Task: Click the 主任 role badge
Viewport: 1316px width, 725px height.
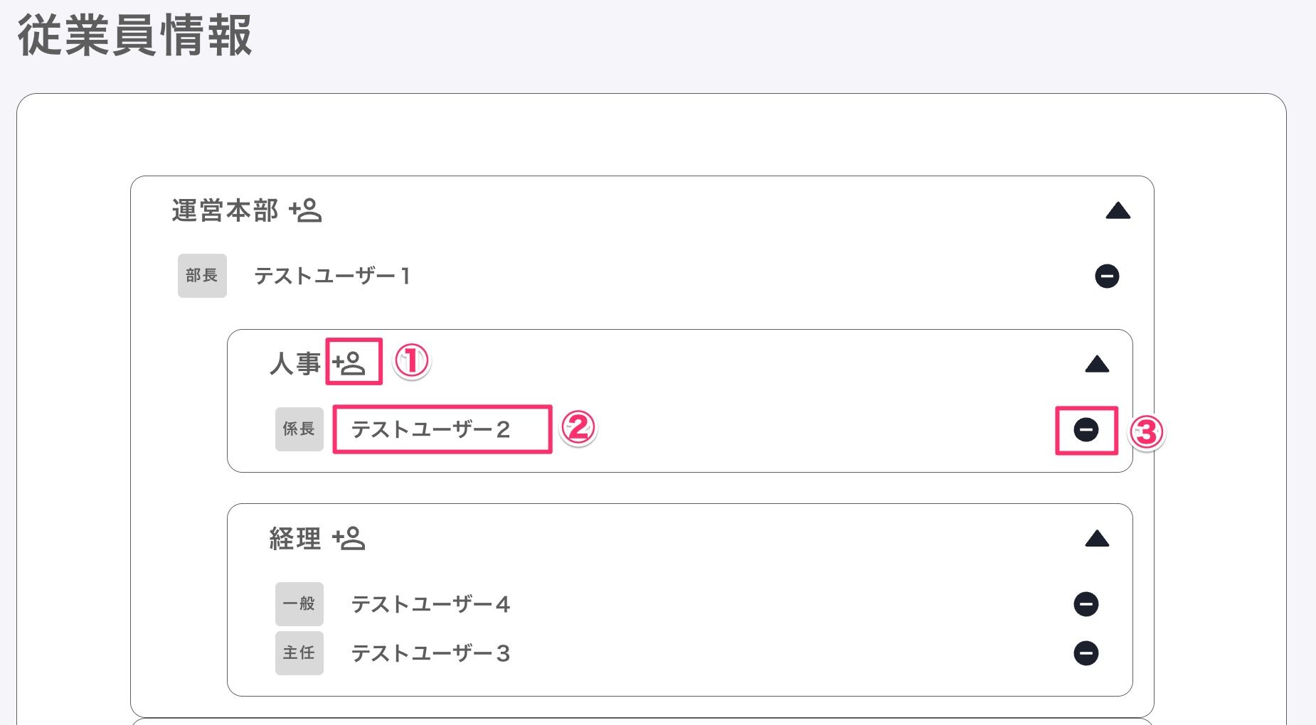Action: click(299, 653)
